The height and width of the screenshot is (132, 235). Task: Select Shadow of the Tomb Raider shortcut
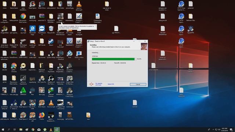51,80
